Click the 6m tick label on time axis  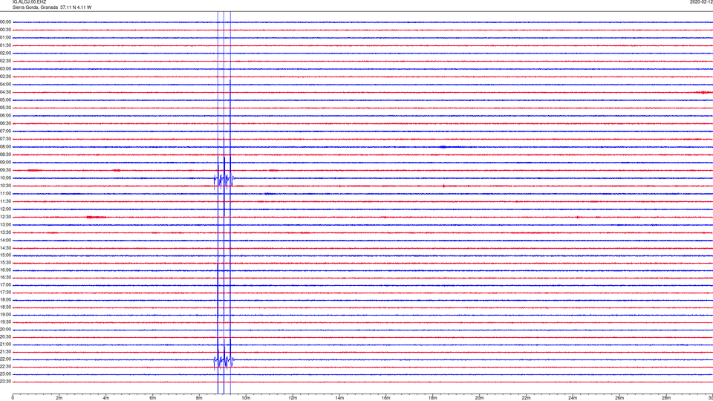point(153,398)
